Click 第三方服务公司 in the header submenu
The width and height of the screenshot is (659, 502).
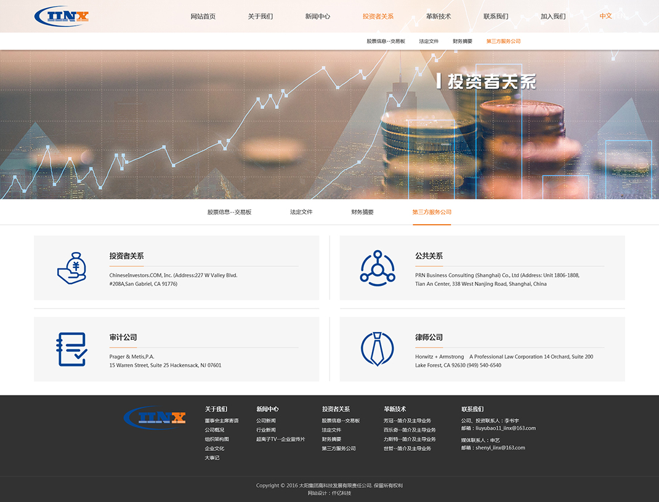[503, 41]
